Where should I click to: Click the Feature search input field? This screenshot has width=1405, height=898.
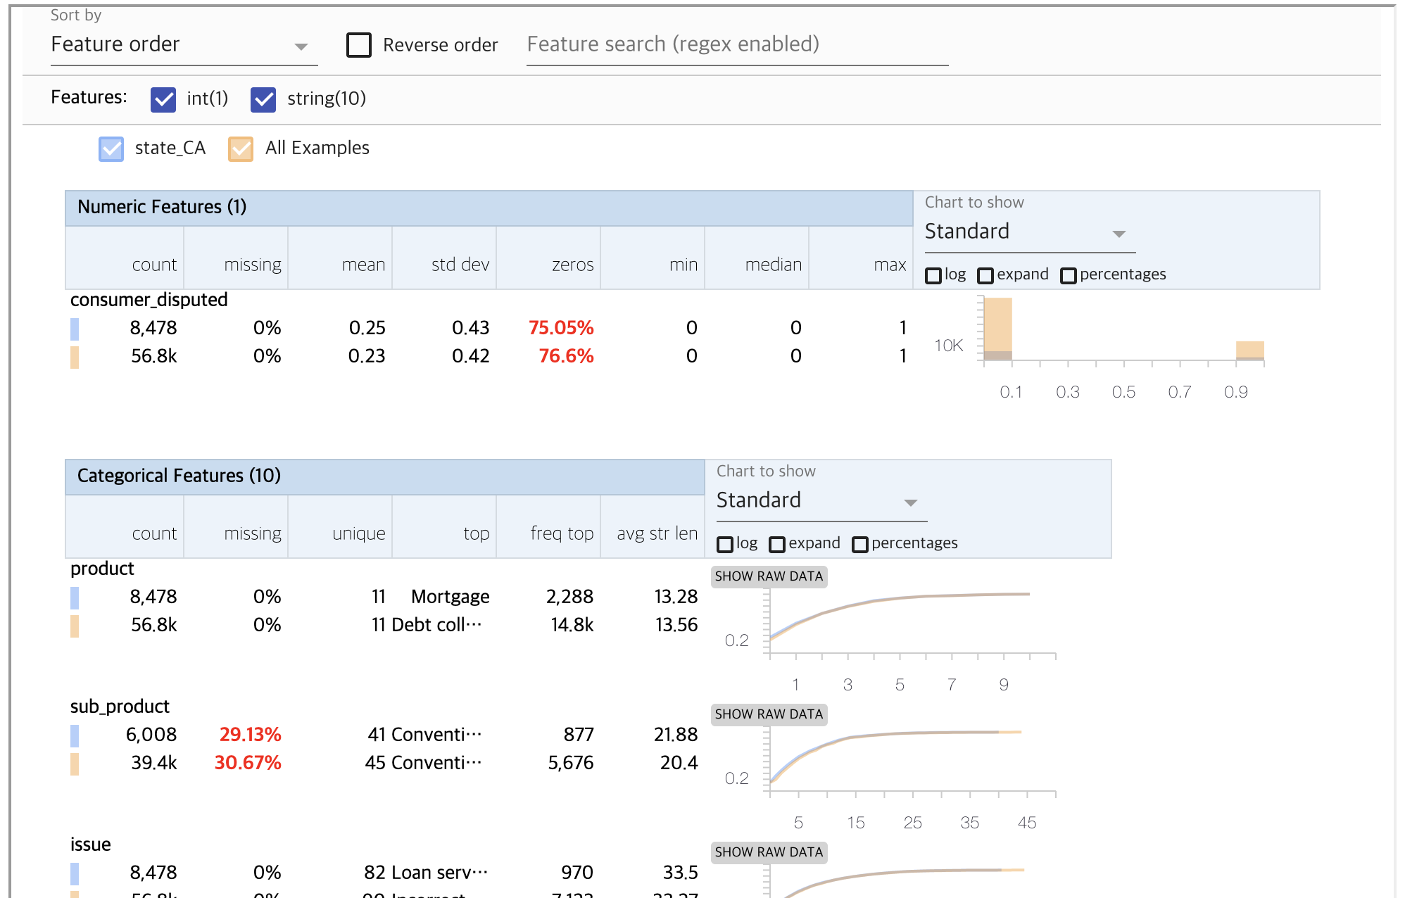click(736, 45)
